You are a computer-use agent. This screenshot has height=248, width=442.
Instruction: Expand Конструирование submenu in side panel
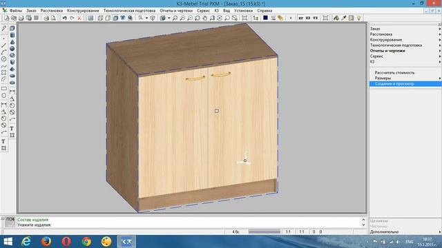(x=440, y=40)
